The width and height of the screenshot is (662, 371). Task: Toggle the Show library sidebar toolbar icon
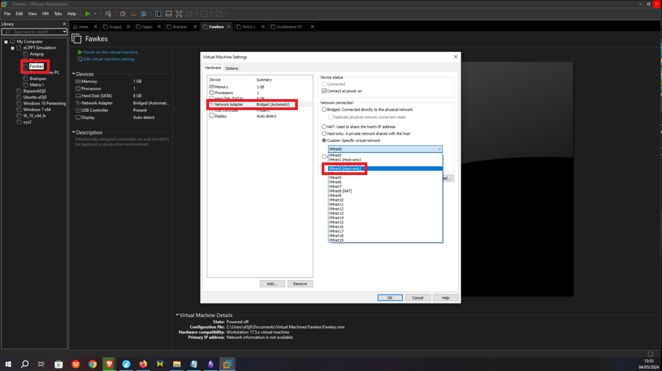click(158, 13)
